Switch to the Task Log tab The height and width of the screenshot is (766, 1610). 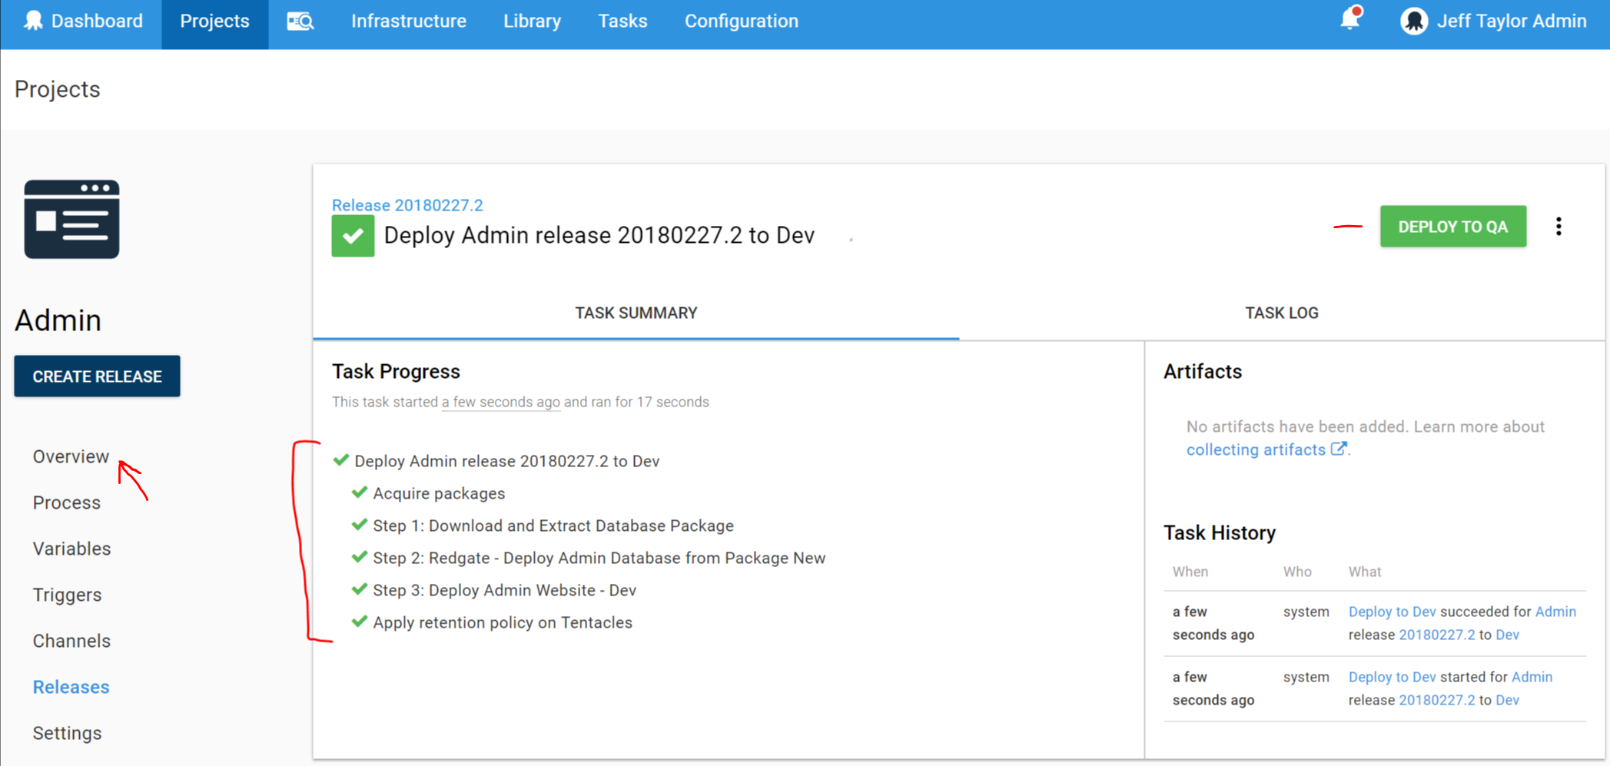[1282, 313]
